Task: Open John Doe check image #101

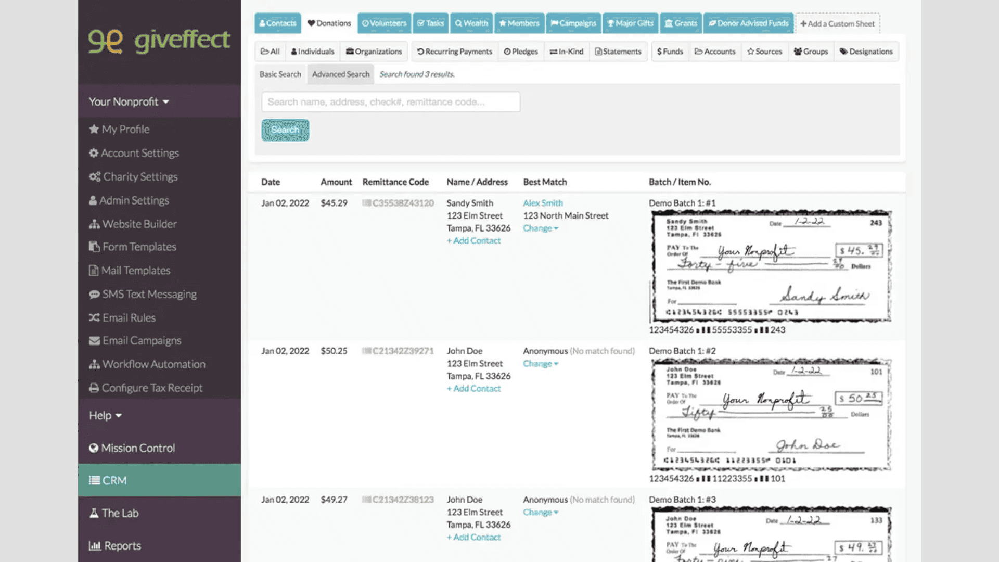Action: pos(771,414)
